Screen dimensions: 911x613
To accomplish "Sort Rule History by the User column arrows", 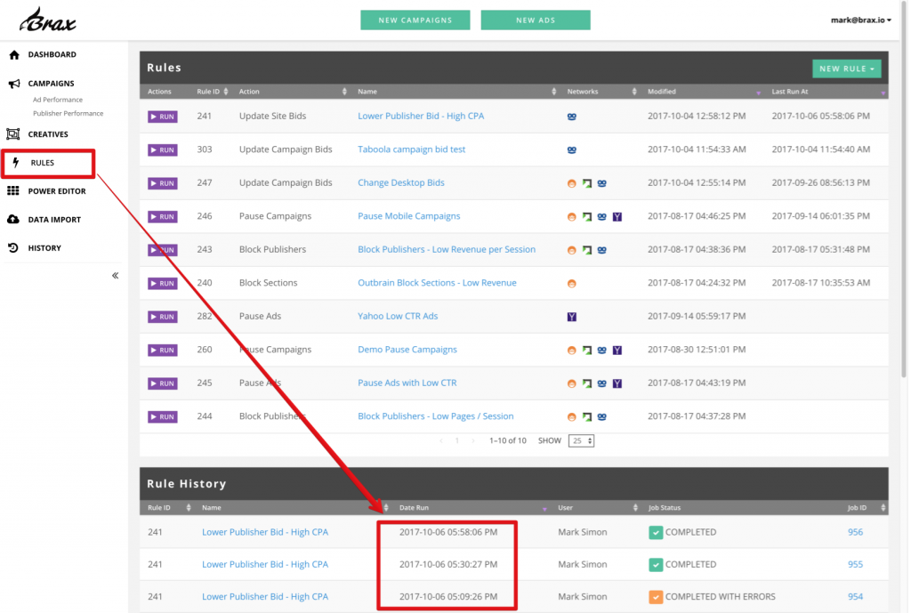I will [x=635, y=508].
